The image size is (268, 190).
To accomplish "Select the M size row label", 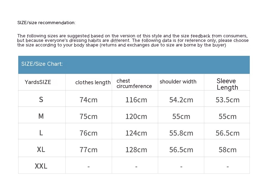I will click(41, 116).
